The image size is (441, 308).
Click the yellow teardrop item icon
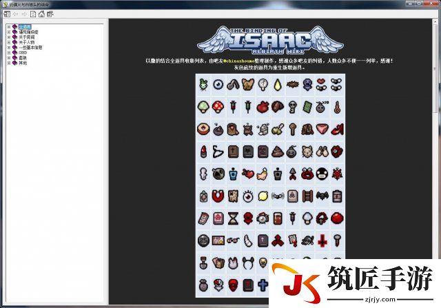pyautogui.click(x=278, y=84)
